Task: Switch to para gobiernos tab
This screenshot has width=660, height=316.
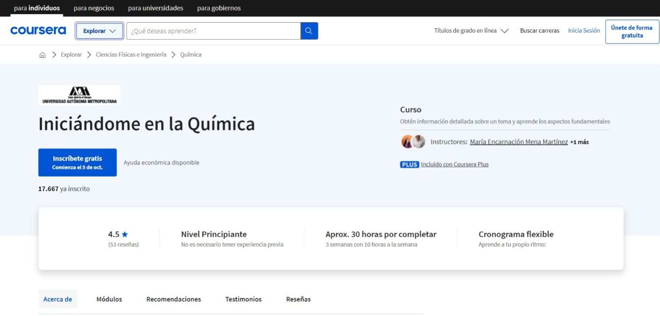Action: point(219,8)
